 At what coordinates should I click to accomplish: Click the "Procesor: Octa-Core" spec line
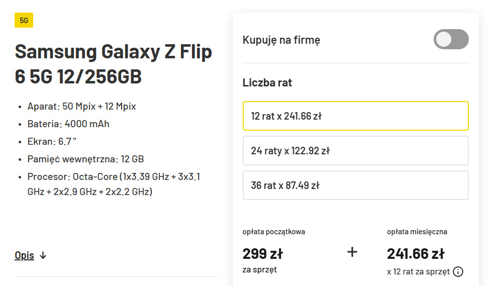click(x=114, y=184)
